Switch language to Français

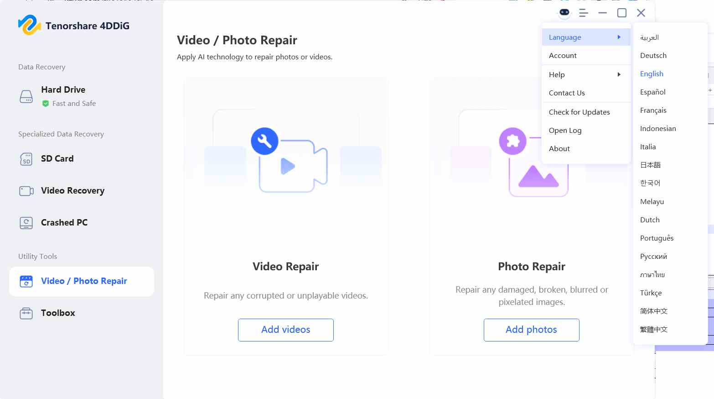click(x=653, y=110)
